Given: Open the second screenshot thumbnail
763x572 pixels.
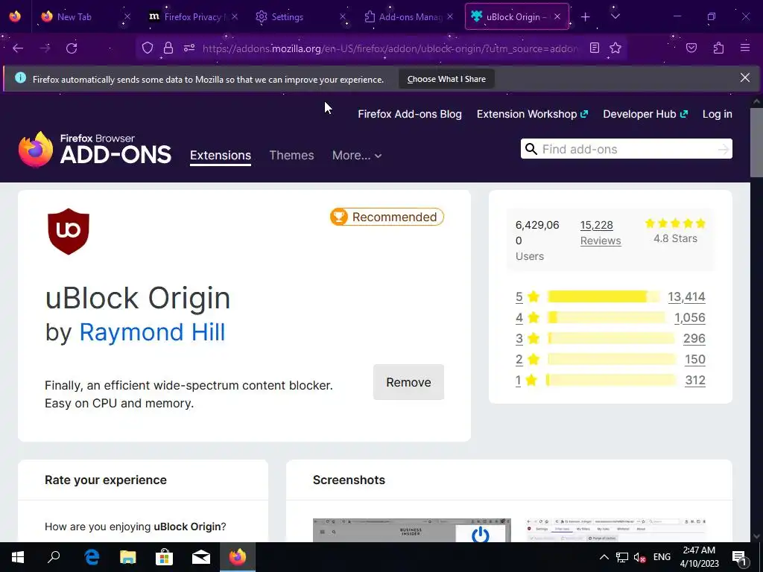Looking at the screenshot, I should tap(616, 530).
